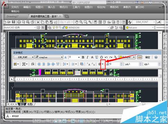Screen dimensions: 168x124
Task: Click the Uppercase icon
Action: click(88, 64)
